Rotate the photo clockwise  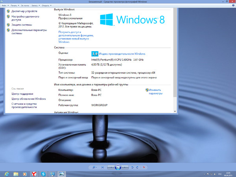click(x=137, y=167)
